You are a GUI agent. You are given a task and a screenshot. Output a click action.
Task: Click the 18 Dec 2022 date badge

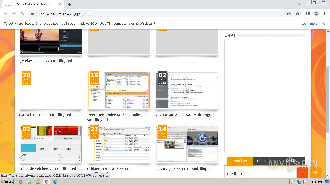pos(94,78)
